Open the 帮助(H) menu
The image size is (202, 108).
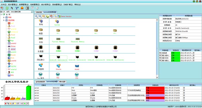click(77, 5)
